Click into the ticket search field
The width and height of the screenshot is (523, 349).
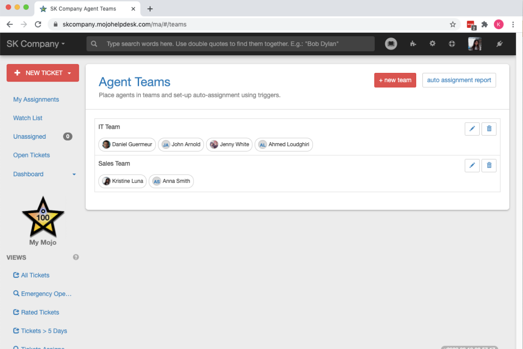[x=235, y=44]
